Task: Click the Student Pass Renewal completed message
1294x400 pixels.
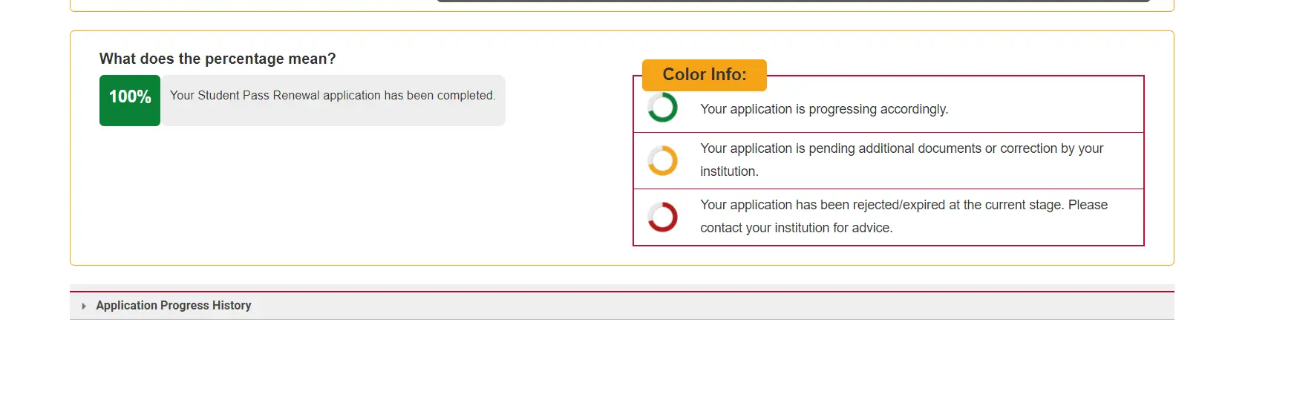Action: (332, 96)
